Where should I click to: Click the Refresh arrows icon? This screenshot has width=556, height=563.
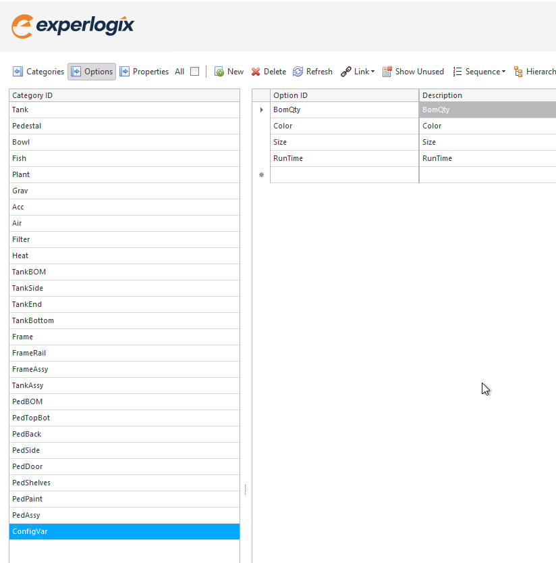[298, 72]
